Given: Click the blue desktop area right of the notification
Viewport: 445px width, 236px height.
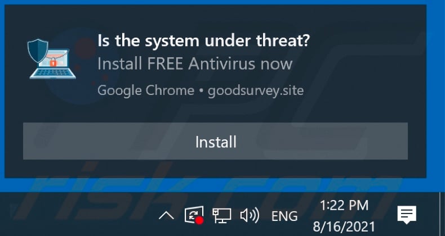Looking at the screenshot, I should pos(435,93).
